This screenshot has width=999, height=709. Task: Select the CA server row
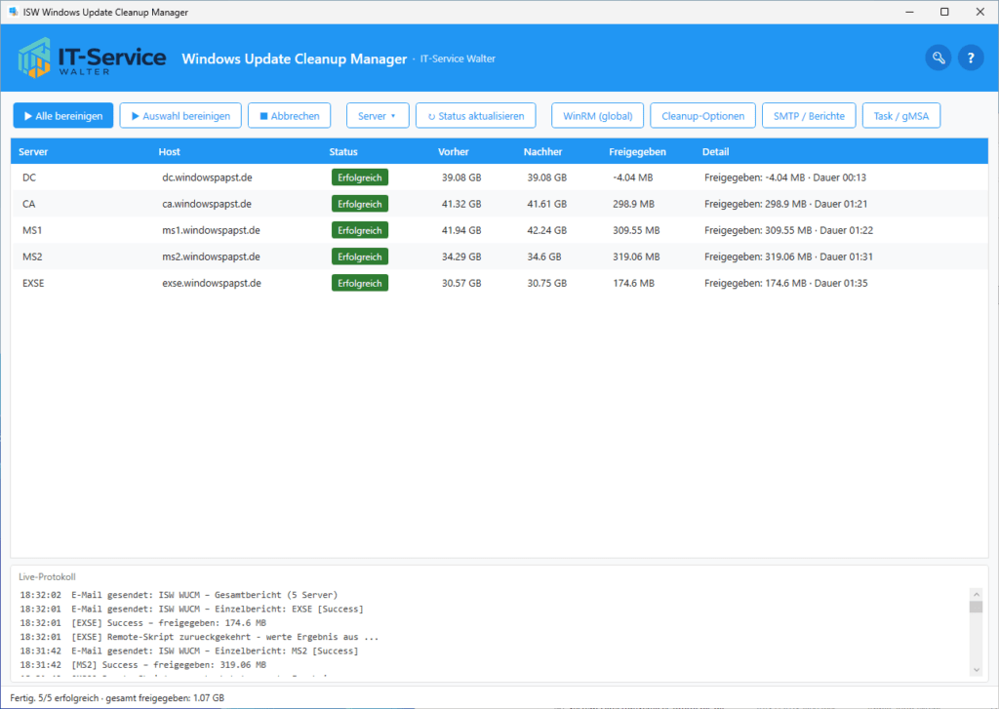click(x=499, y=204)
